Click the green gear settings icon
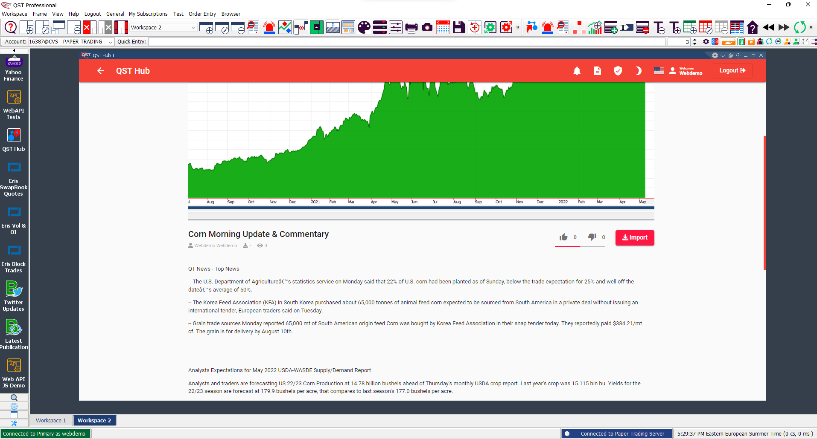Screen dimensions: 817x439 [490, 28]
